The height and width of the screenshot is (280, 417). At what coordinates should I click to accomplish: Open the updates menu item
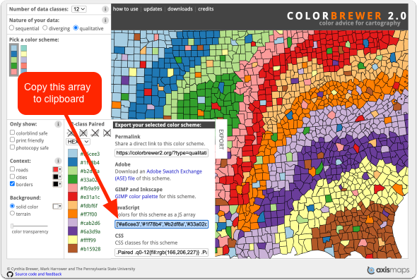coord(153,9)
